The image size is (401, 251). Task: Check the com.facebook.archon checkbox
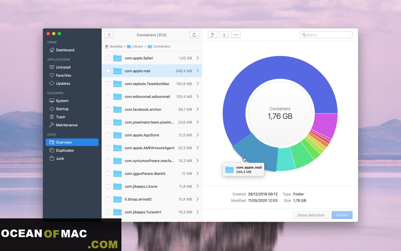coord(108,109)
